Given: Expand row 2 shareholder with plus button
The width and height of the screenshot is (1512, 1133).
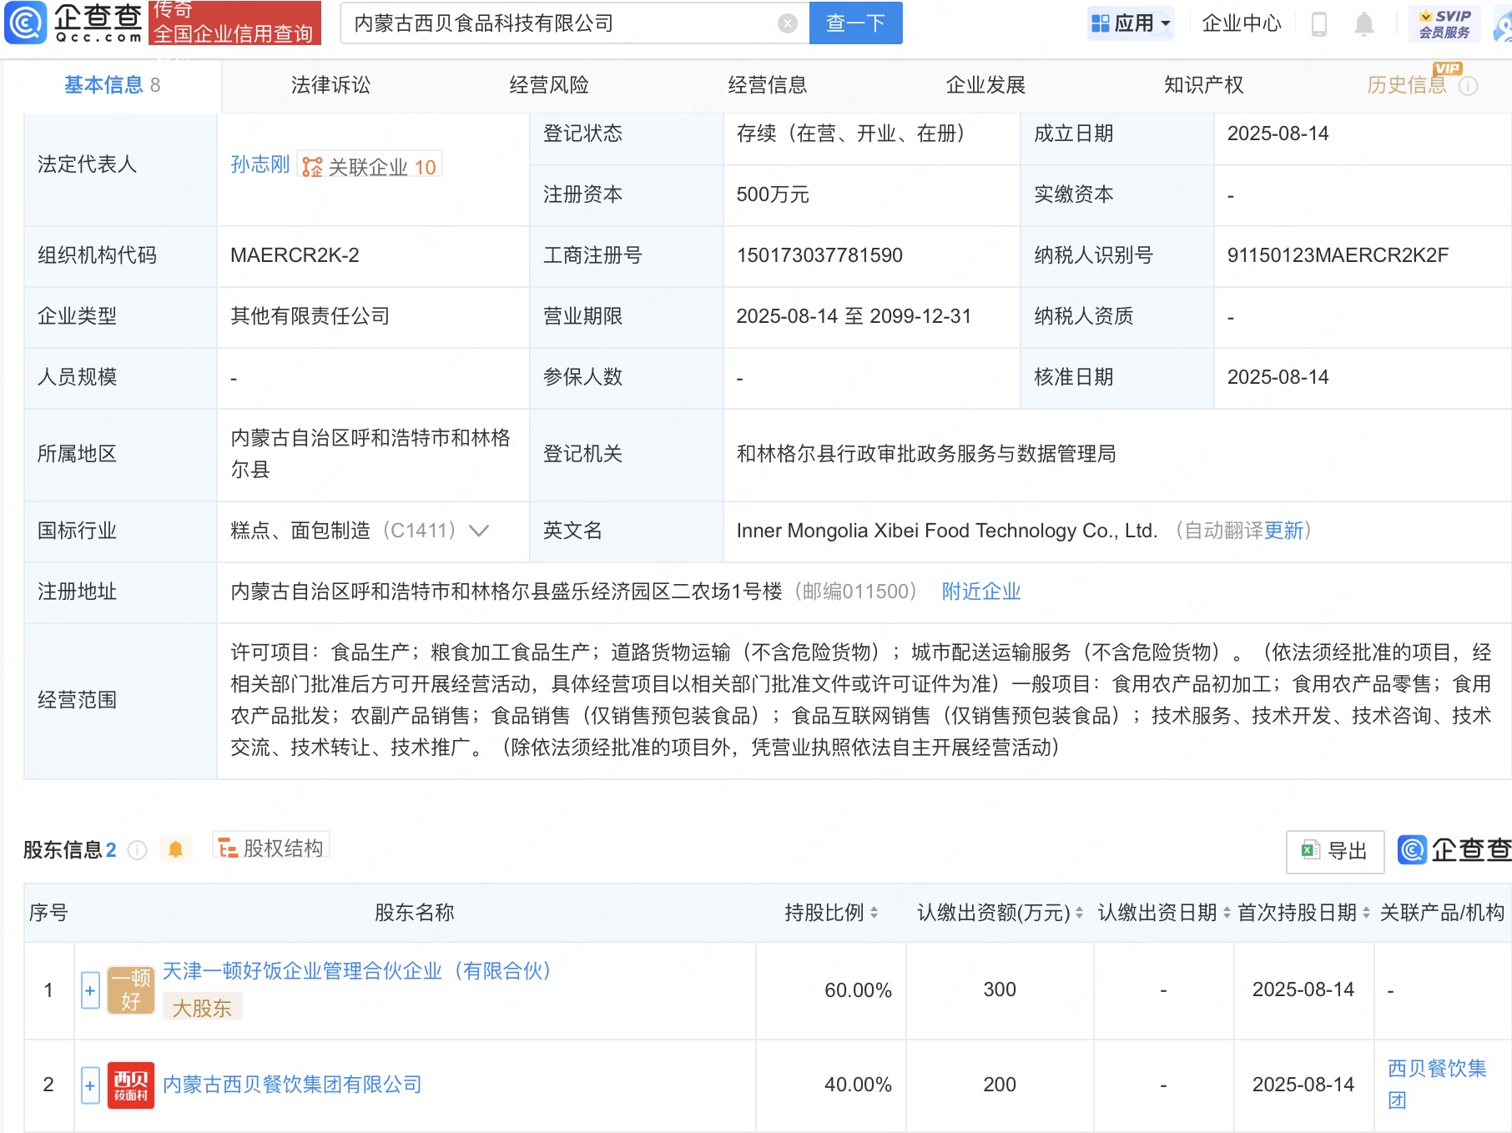Looking at the screenshot, I should pyautogui.click(x=90, y=1085).
